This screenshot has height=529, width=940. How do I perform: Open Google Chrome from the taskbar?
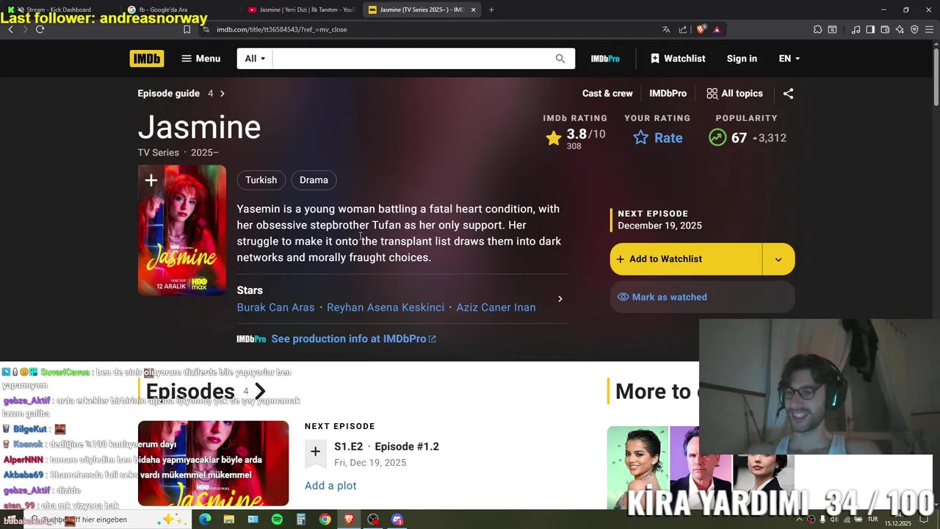pos(325,519)
